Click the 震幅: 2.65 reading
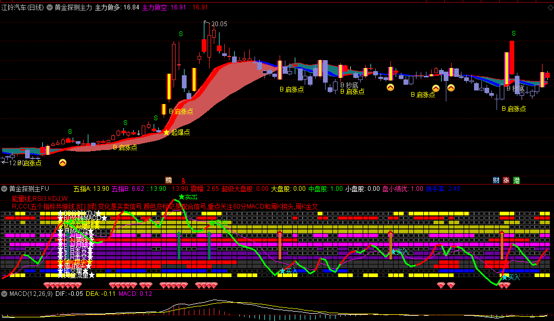This screenshot has width=554, height=321. [x=205, y=189]
